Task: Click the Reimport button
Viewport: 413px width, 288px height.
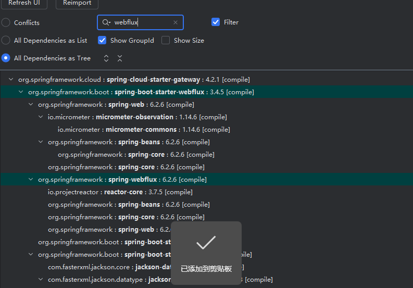Action: [77, 3]
